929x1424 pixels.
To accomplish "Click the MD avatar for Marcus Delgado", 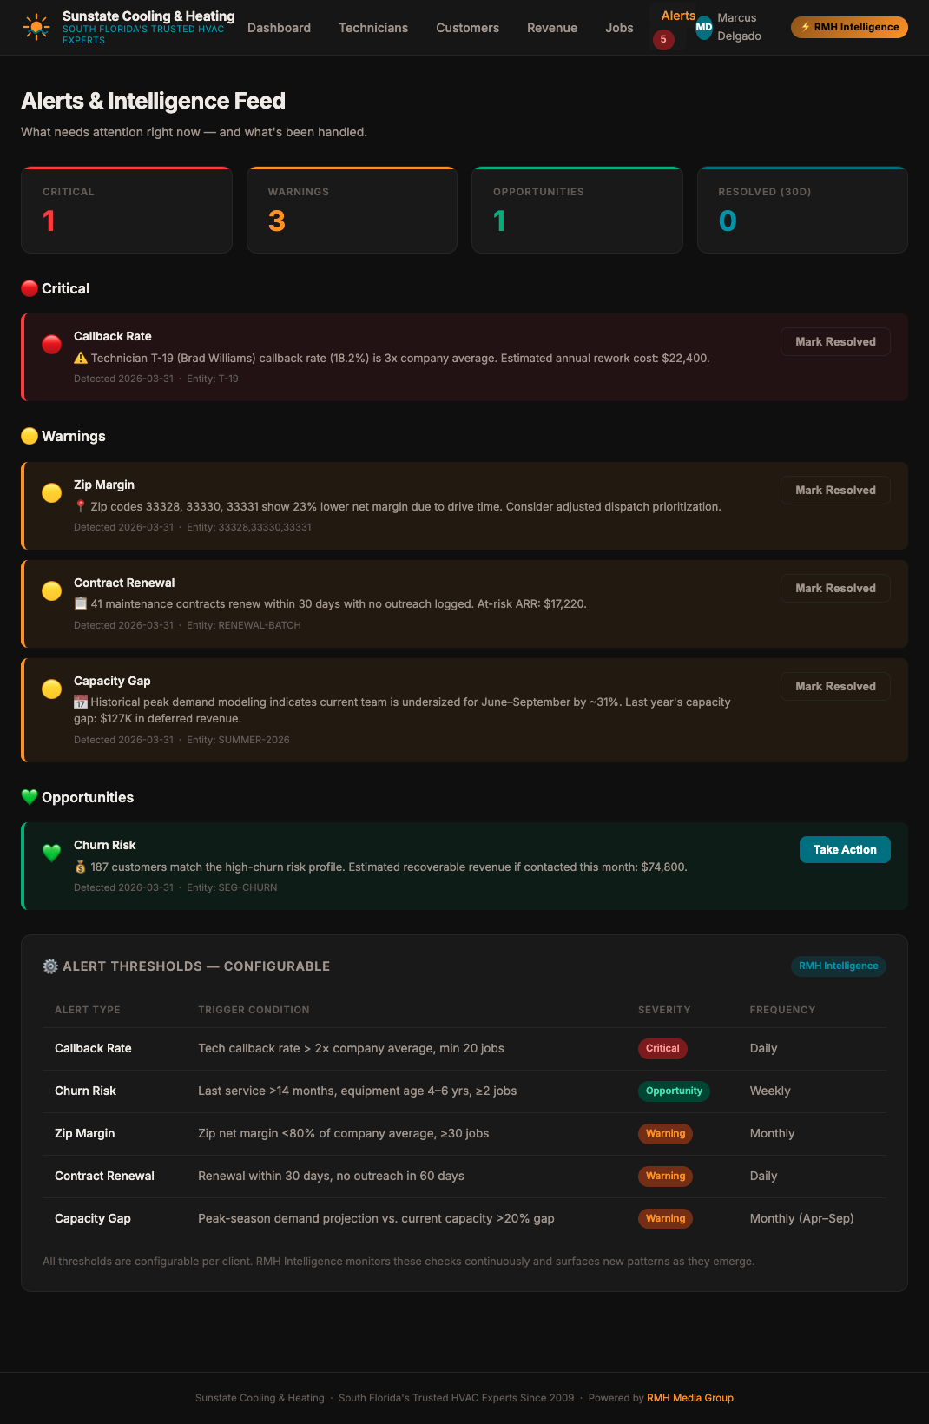I will 702,27.
